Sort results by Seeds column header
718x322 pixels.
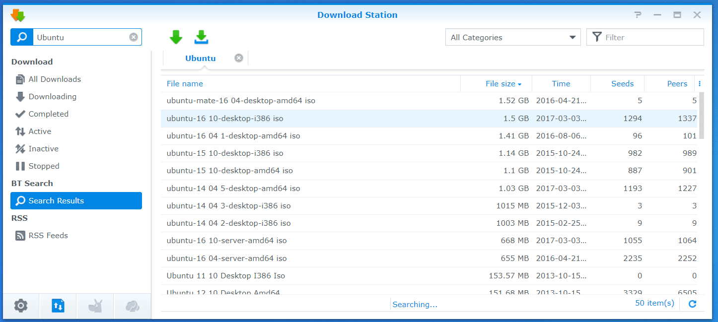pyautogui.click(x=622, y=84)
